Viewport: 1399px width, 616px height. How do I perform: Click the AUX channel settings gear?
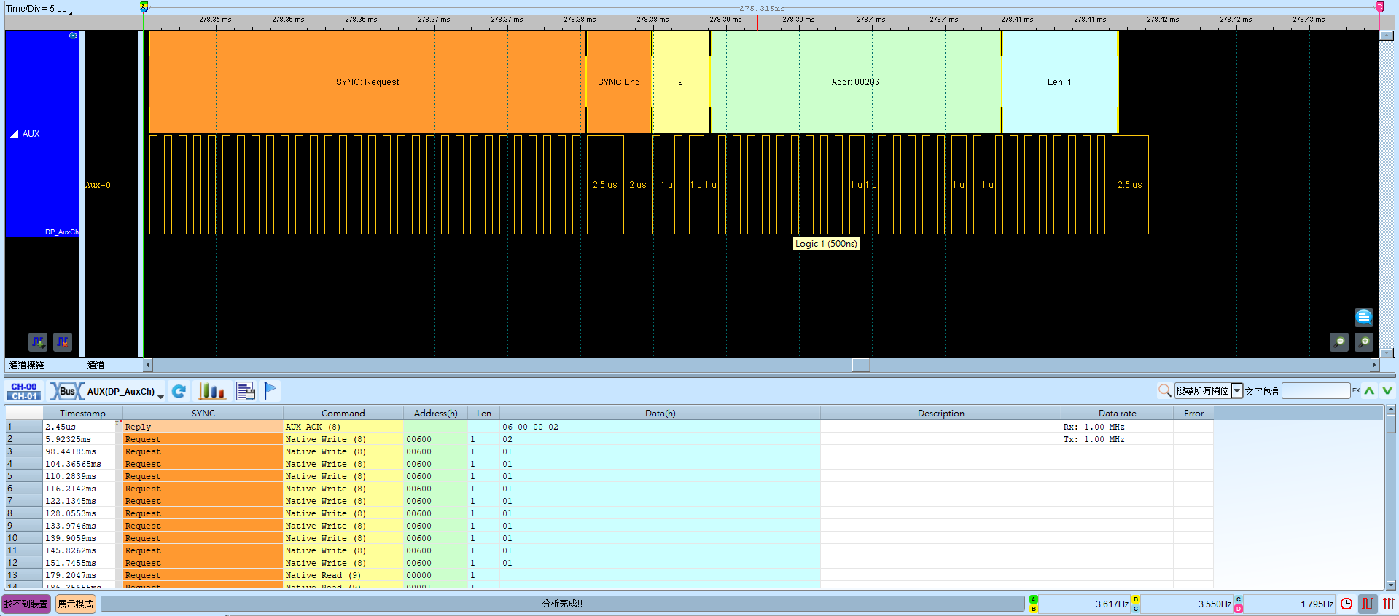coord(73,36)
